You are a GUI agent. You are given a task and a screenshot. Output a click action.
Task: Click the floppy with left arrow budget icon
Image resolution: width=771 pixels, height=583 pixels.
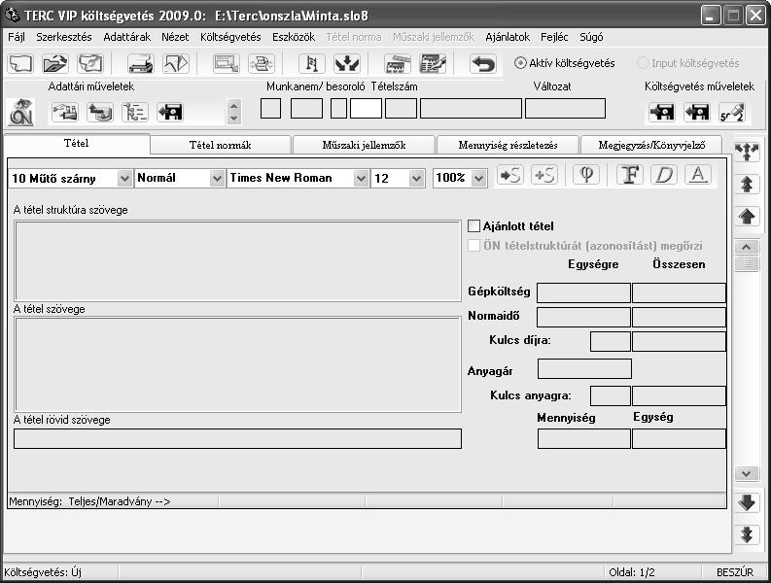[x=697, y=112]
